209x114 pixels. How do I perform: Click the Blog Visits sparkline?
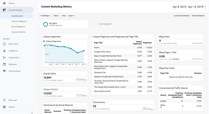(x=198, y=43)
